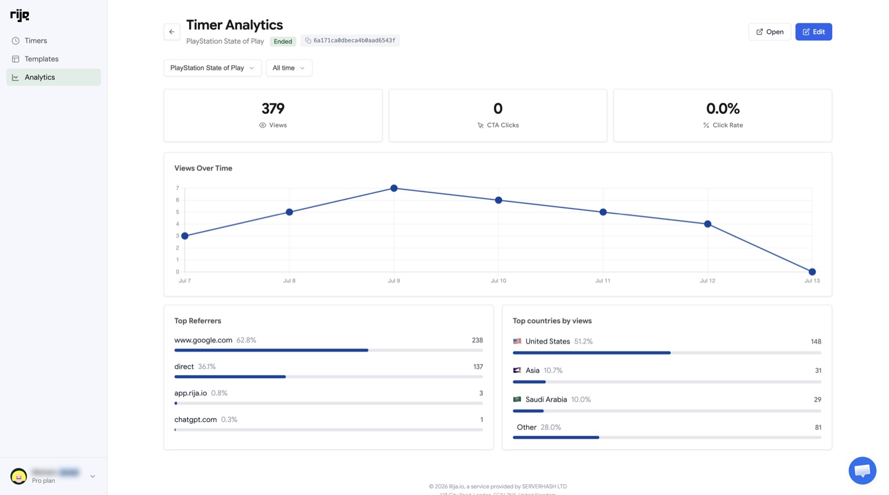Click the United States country label
The height and width of the screenshot is (495, 889).
point(548,341)
